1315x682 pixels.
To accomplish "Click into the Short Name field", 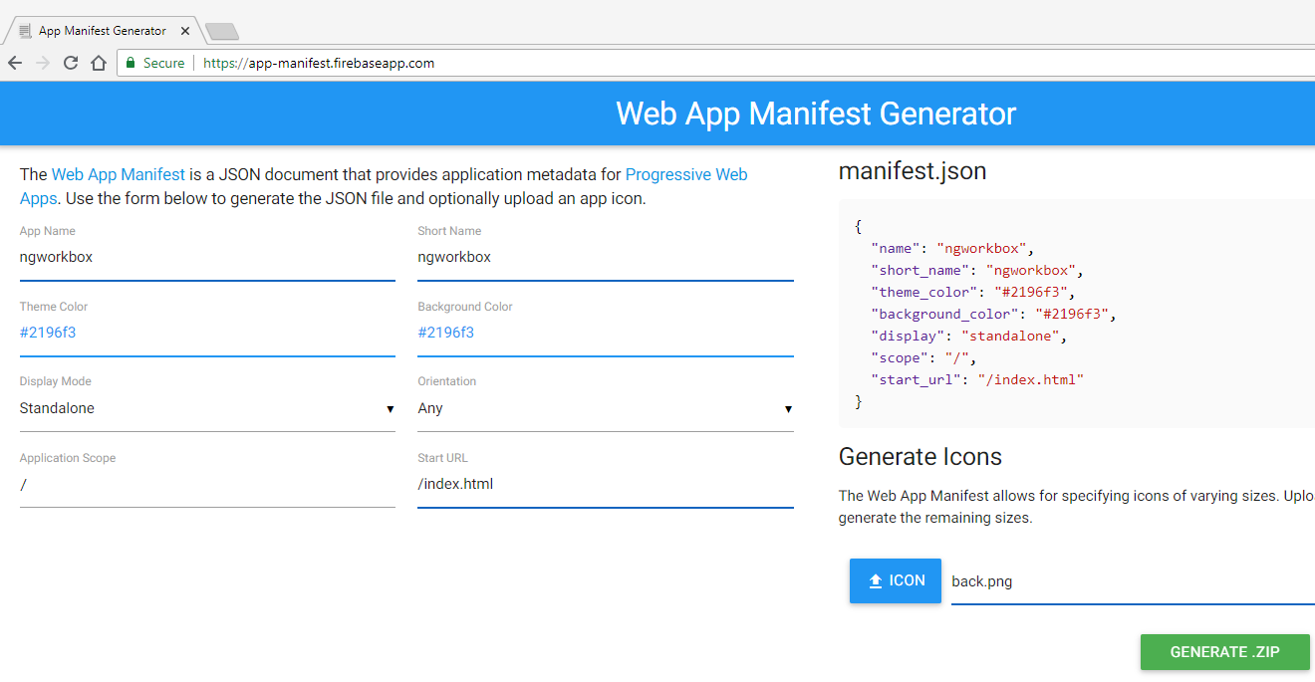I will (x=605, y=258).
